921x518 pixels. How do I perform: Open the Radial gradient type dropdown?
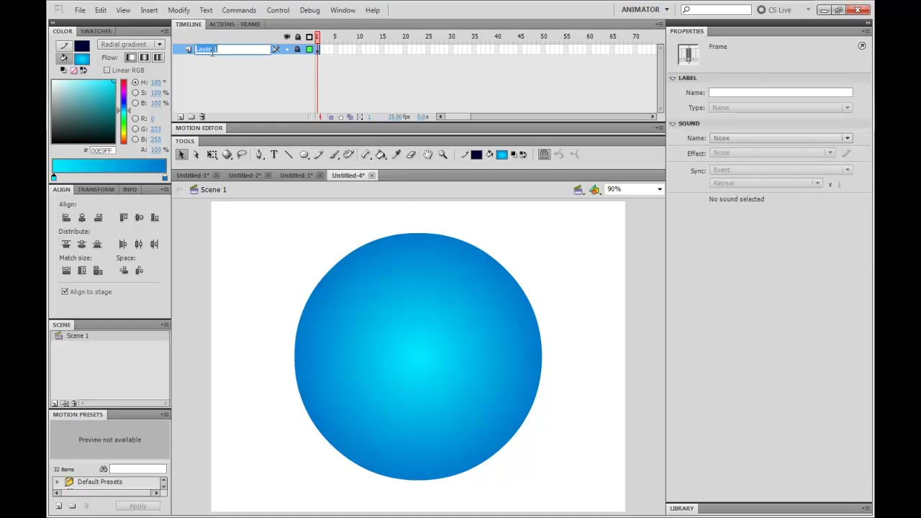pyautogui.click(x=132, y=45)
